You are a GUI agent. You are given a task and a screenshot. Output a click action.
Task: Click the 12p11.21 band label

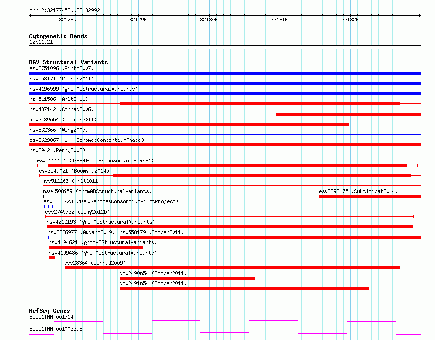(x=41, y=42)
